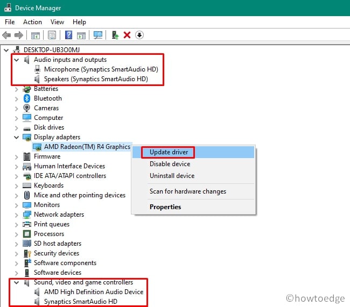Expand the IDE ATA/ATAPI controllers arrow

(x=16, y=176)
